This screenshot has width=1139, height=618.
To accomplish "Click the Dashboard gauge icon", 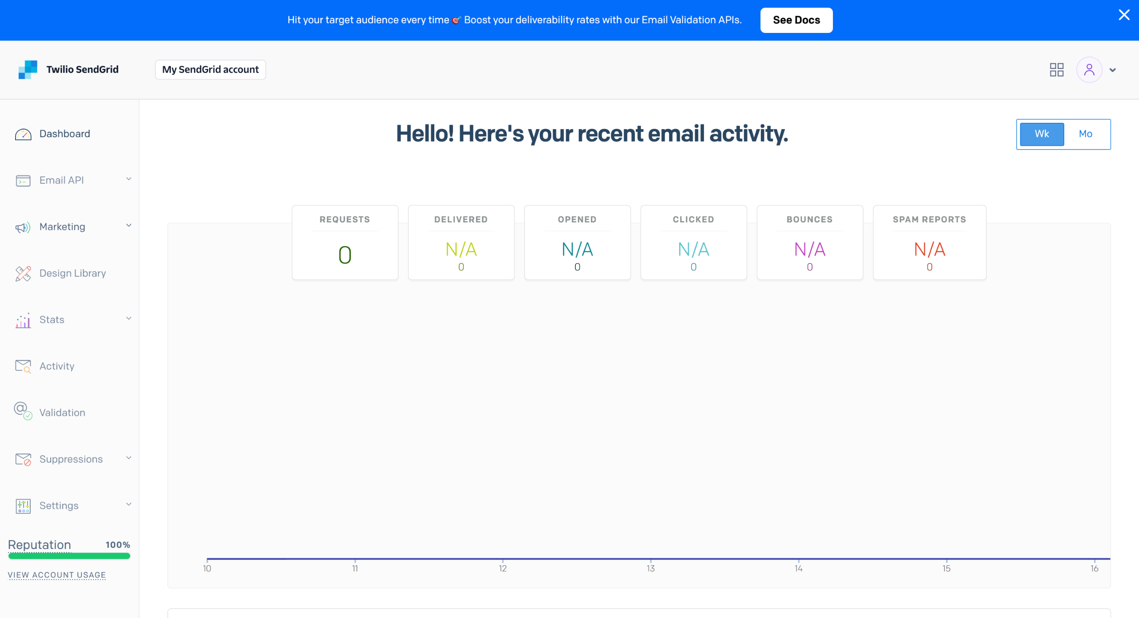I will (23, 134).
